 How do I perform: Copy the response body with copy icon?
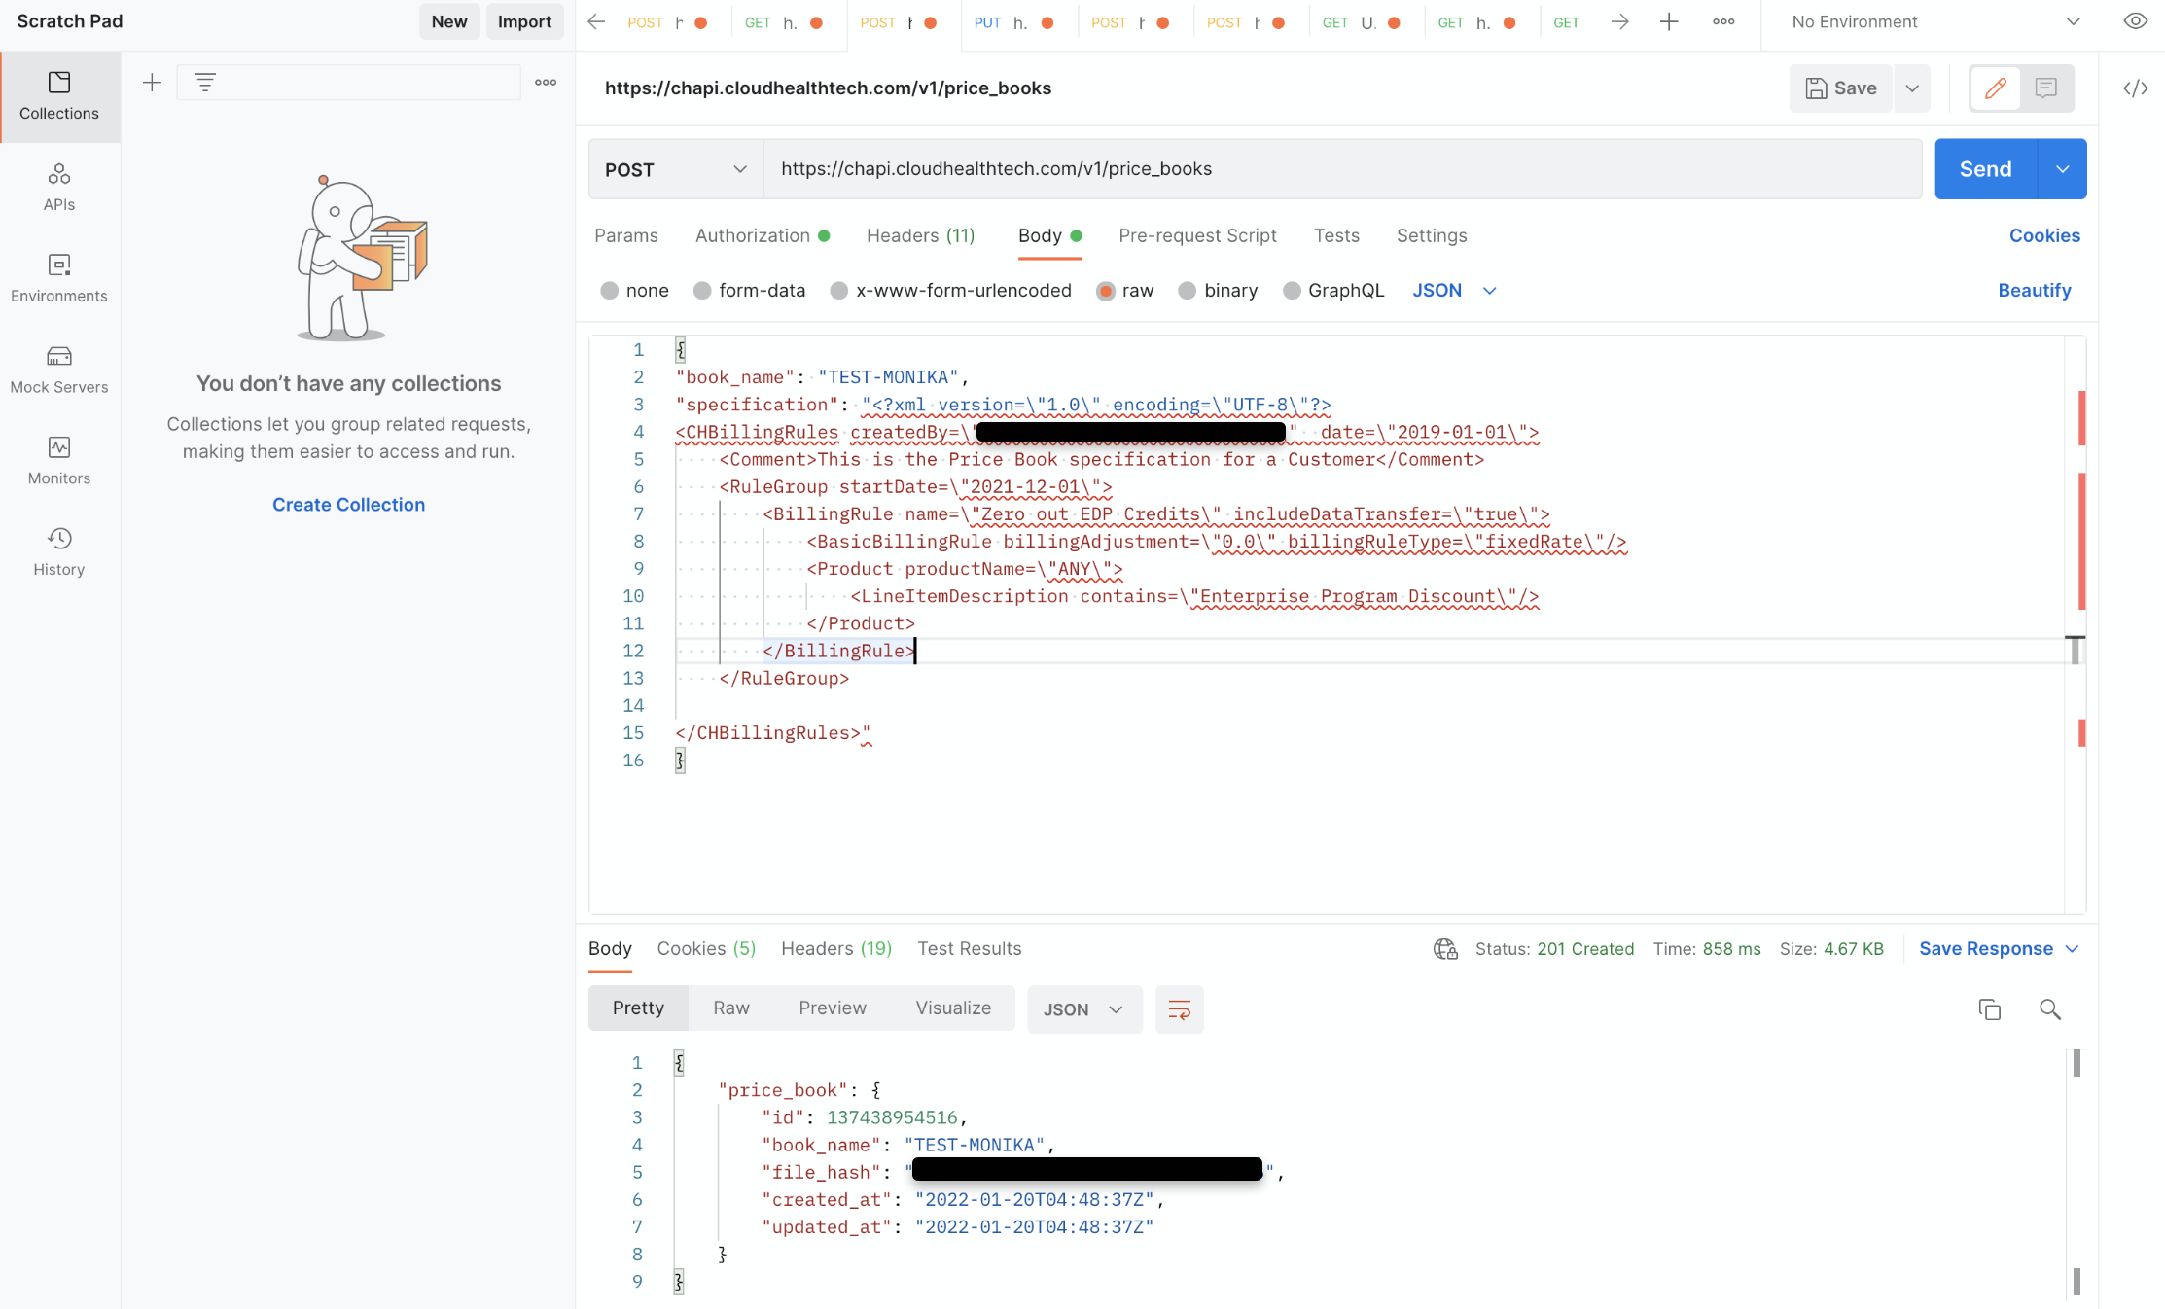1989,1009
